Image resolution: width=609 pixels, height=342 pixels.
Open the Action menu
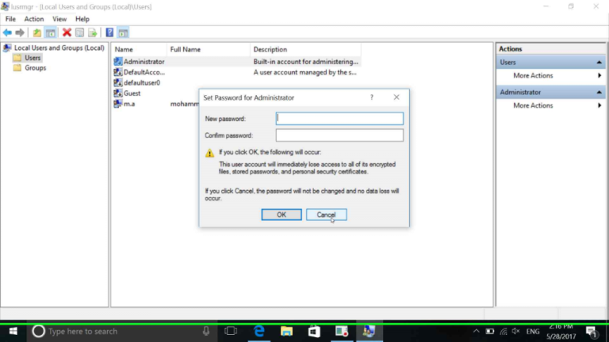[x=34, y=19]
